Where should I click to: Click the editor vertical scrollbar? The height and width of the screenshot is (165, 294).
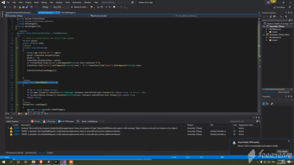click(x=259, y=65)
